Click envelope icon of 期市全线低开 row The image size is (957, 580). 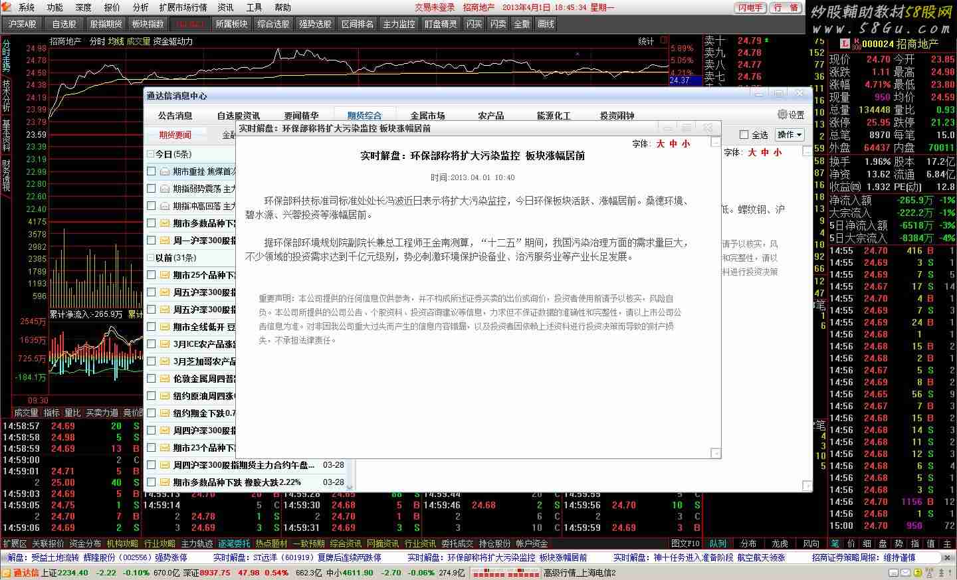[164, 327]
